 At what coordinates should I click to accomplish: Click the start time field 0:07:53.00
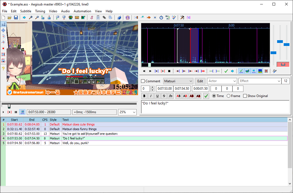[165, 89]
